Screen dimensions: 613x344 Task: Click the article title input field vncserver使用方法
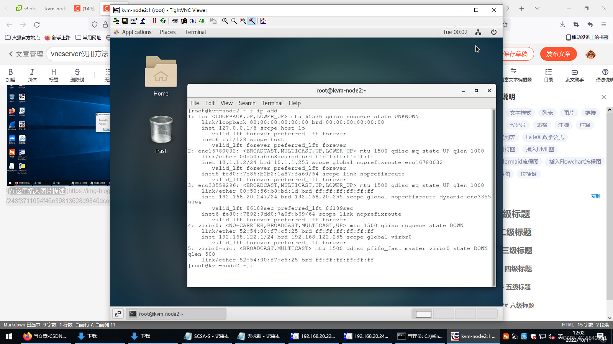pos(78,54)
